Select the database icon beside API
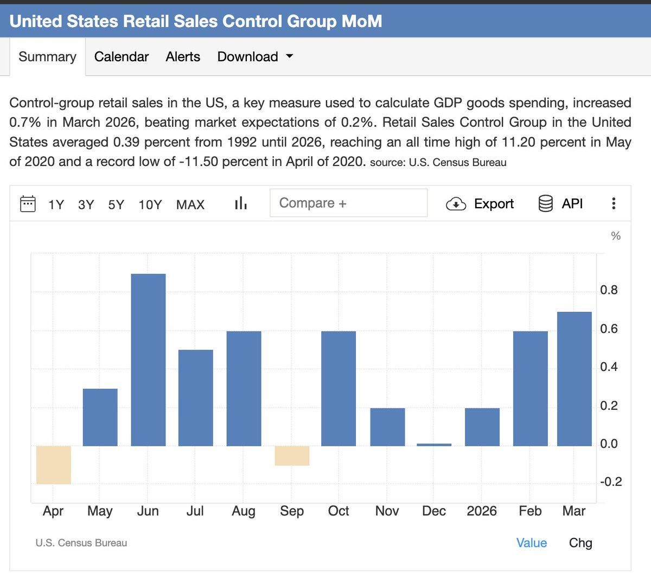The height and width of the screenshot is (578, 651). pyautogui.click(x=547, y=203)
